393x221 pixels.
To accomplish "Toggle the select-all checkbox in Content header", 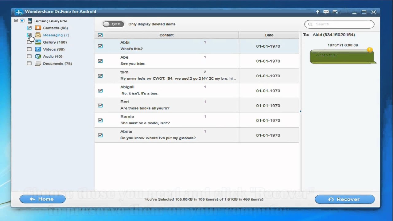I will 100,35.
